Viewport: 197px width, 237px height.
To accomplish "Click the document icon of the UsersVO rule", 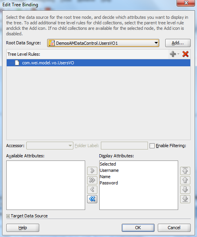I will click(17, 63).
